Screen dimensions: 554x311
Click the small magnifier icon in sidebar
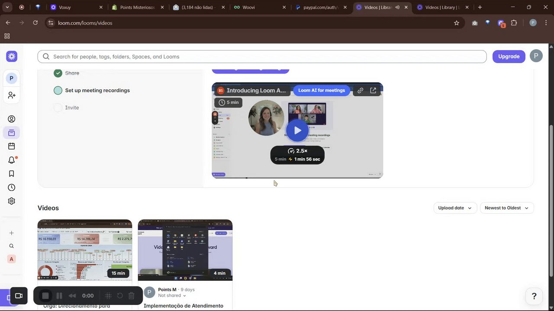click(12, 246)
